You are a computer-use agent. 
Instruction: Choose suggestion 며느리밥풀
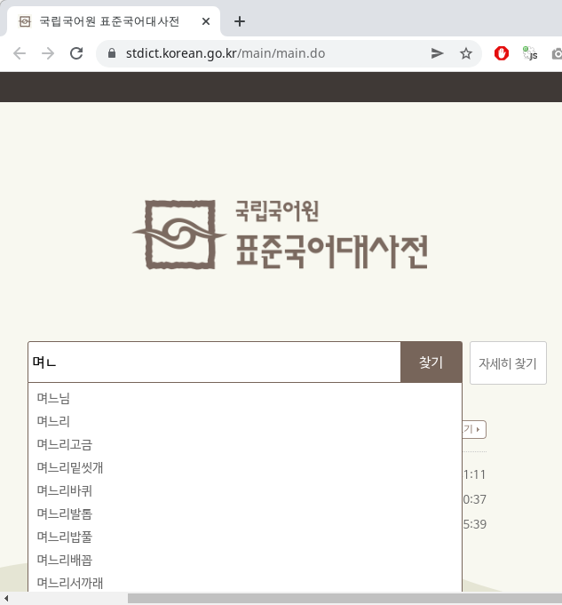[245, 537]
